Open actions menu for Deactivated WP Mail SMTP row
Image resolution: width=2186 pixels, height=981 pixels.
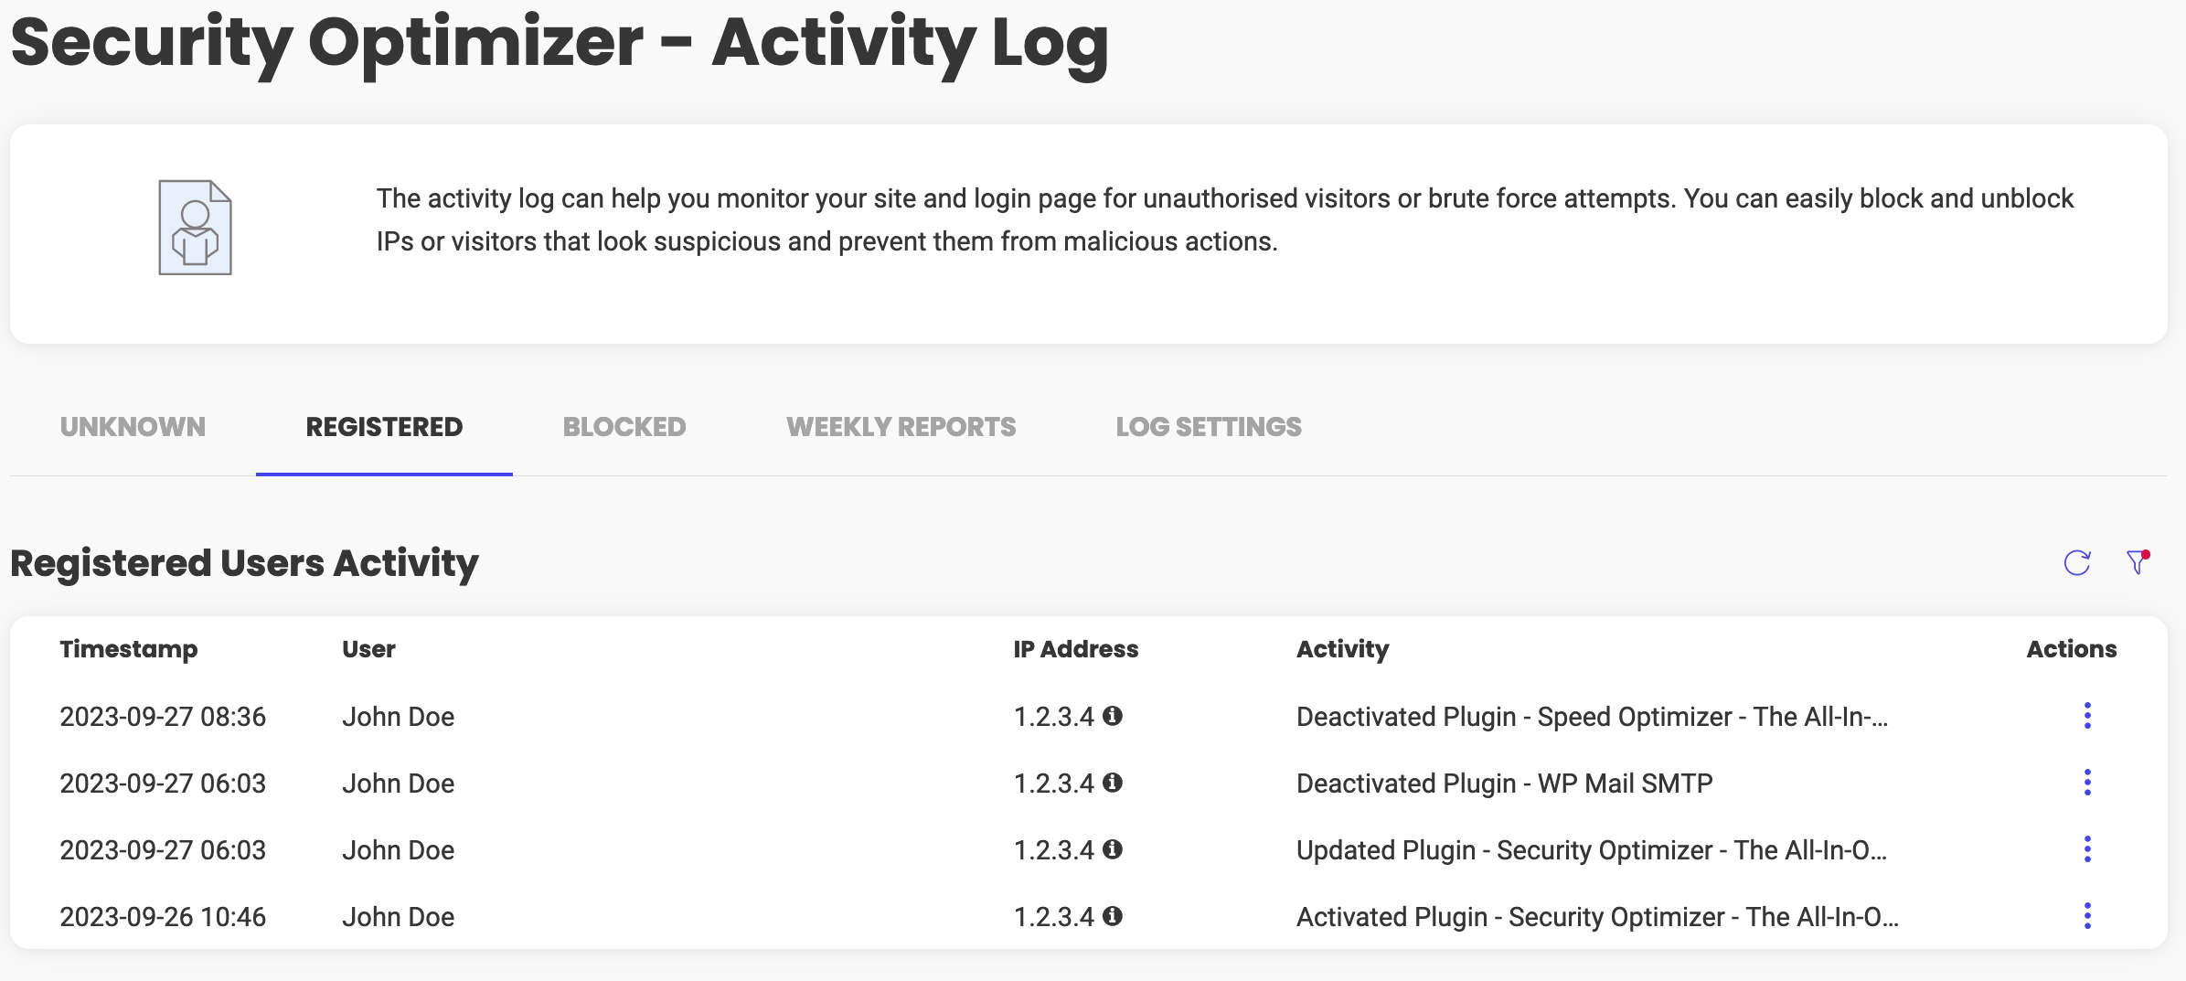click(x=2087, y=783)
